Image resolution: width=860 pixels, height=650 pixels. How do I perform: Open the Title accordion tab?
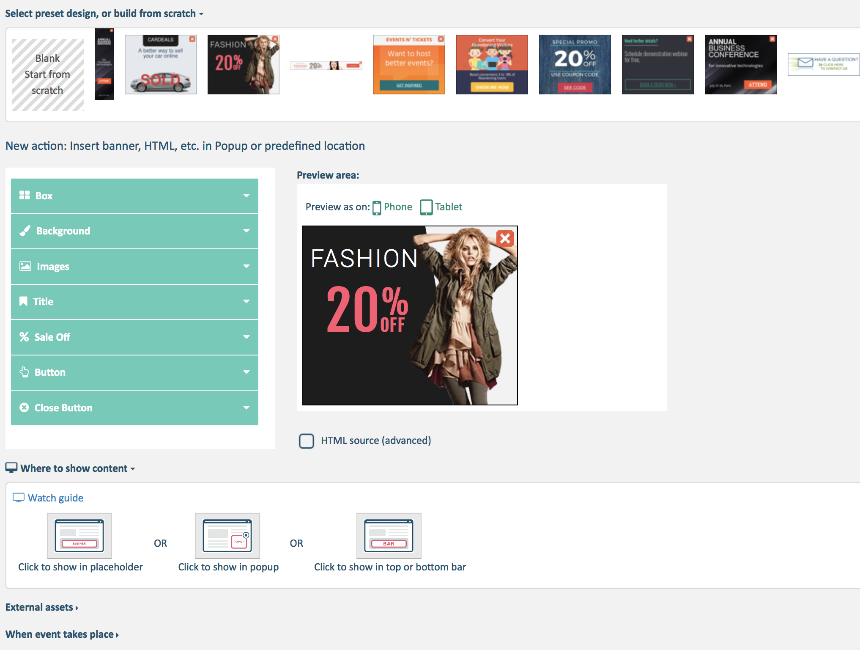[x=134, y=302]
